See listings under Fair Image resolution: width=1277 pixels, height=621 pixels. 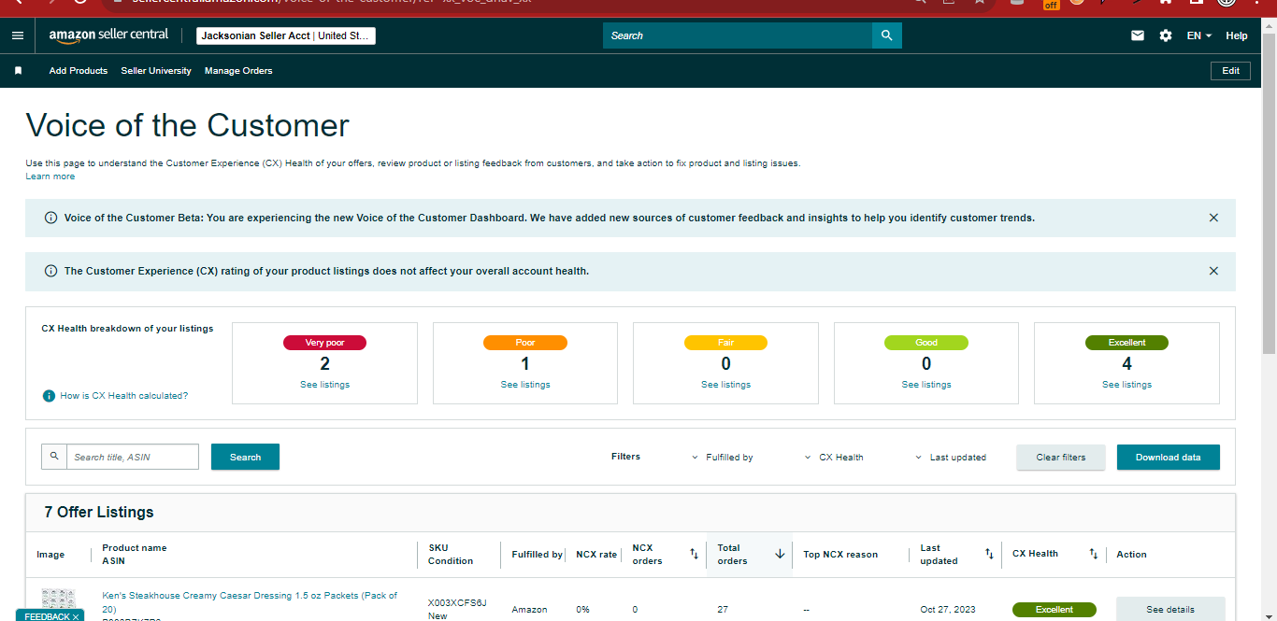[725, 385]
